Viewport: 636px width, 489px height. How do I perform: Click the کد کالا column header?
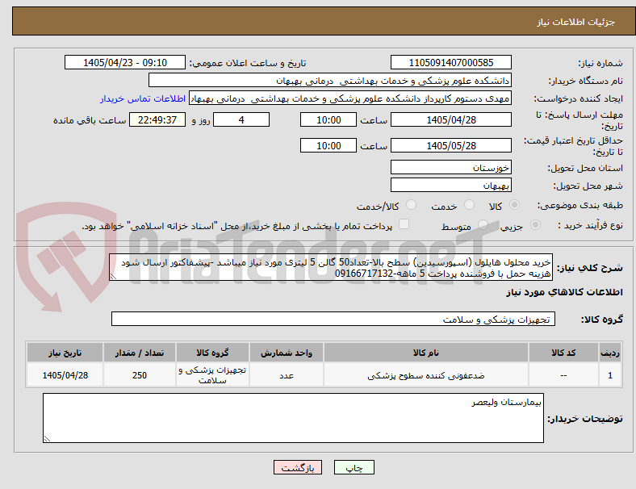pos(563,353)
